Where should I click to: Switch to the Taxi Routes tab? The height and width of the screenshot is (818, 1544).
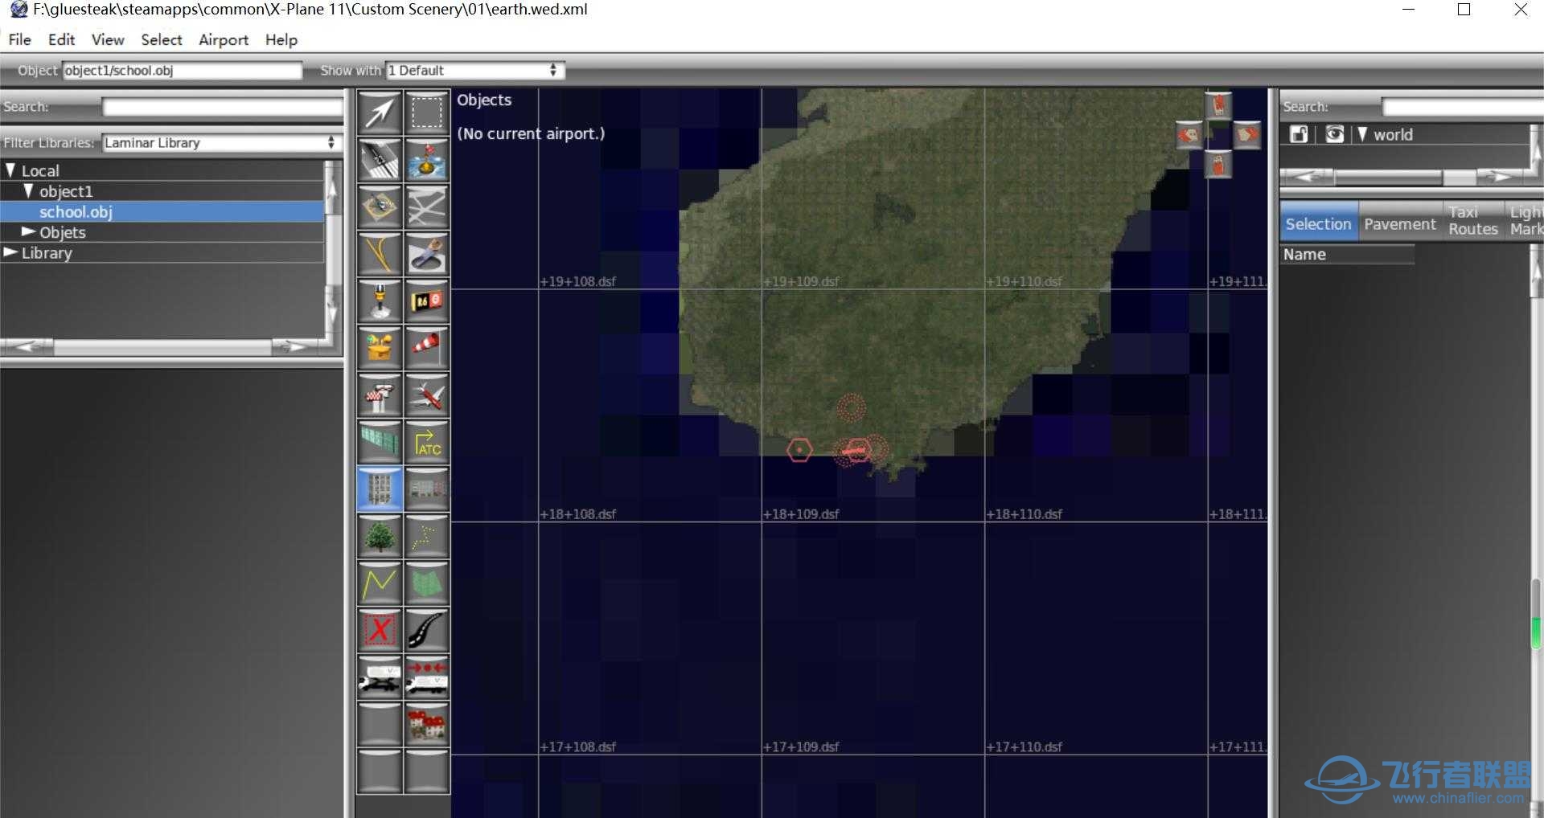[1473, 221]
